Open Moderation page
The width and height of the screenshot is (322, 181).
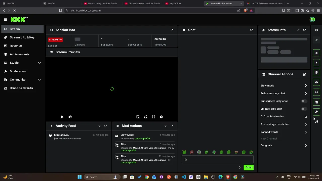click(22, 71)
